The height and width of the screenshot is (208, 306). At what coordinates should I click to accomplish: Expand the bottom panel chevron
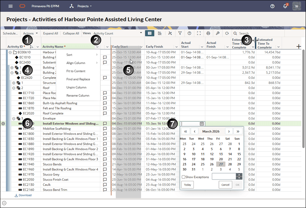pos(4,203)
